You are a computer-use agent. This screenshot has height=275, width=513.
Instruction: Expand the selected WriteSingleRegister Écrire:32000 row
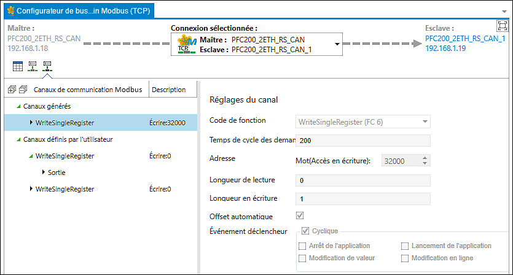(31, 122)
